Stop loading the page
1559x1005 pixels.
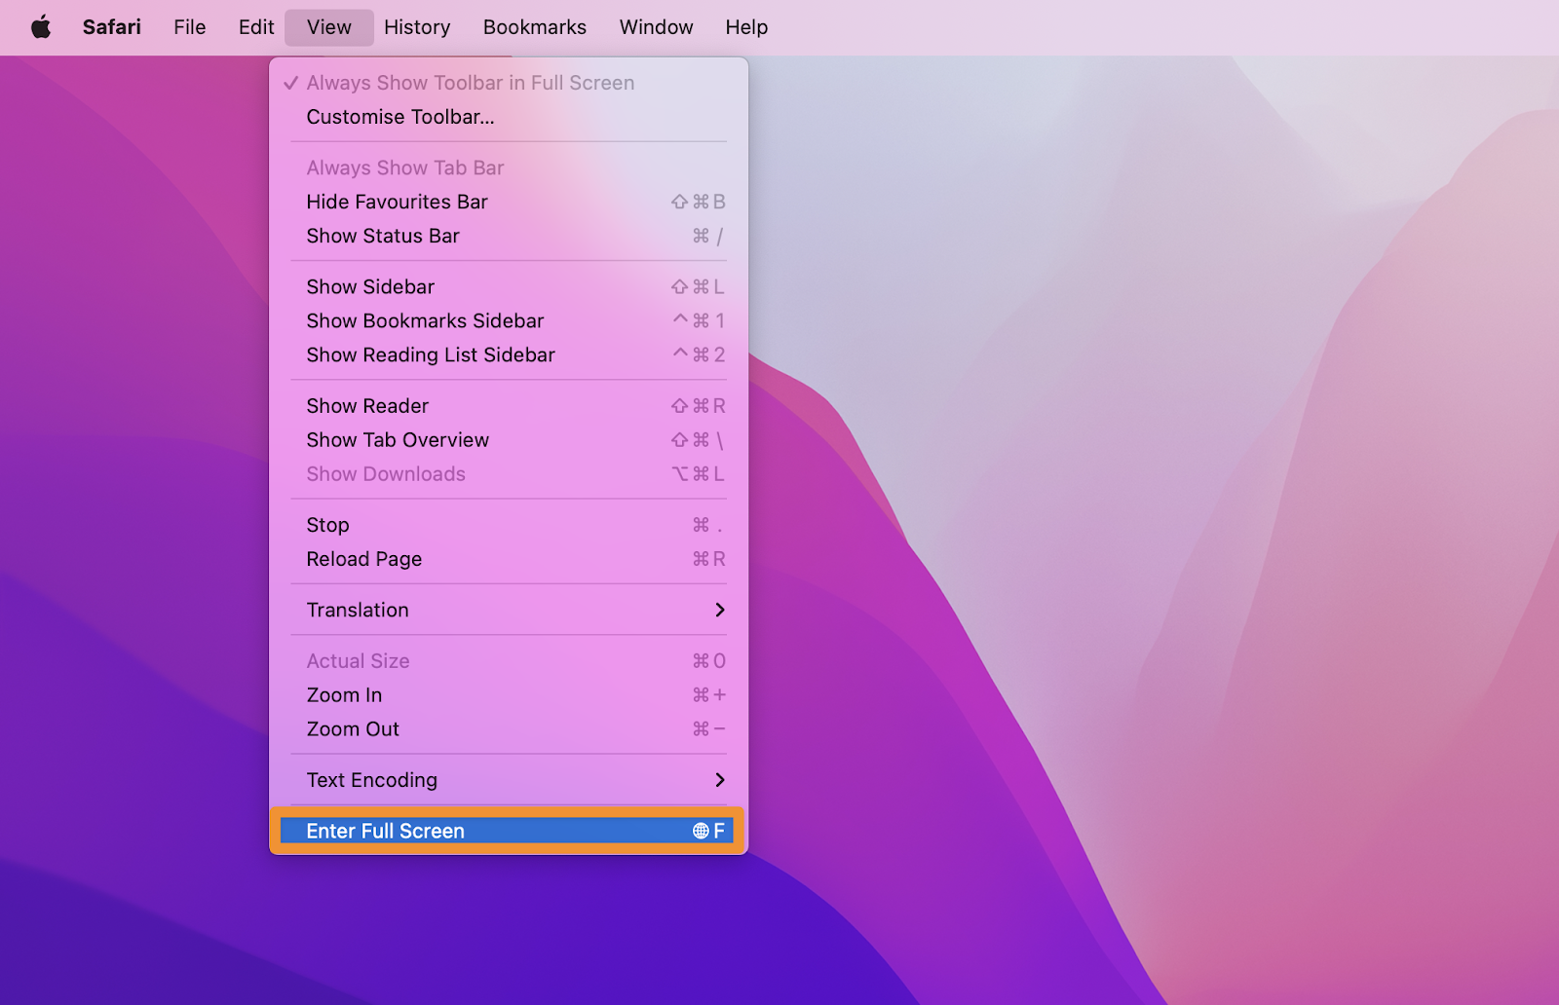[x=326, y=524]
